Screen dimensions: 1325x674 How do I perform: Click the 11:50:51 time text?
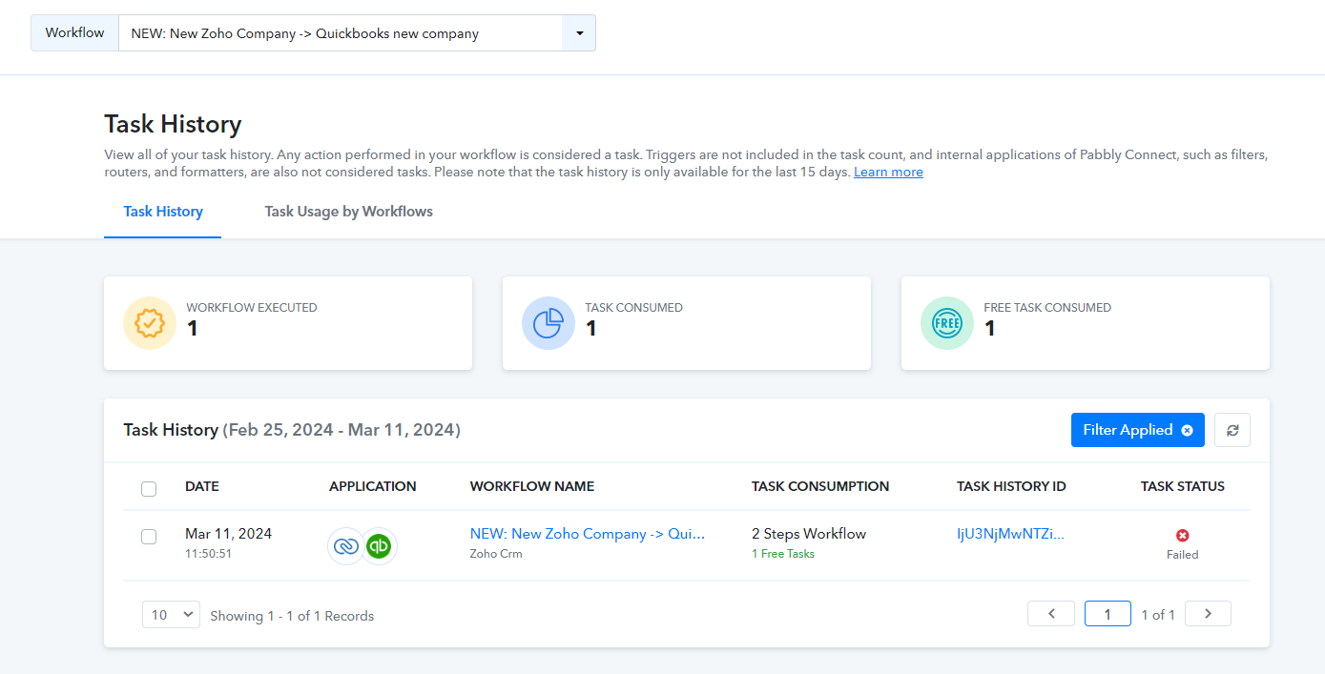coord(208,554)
